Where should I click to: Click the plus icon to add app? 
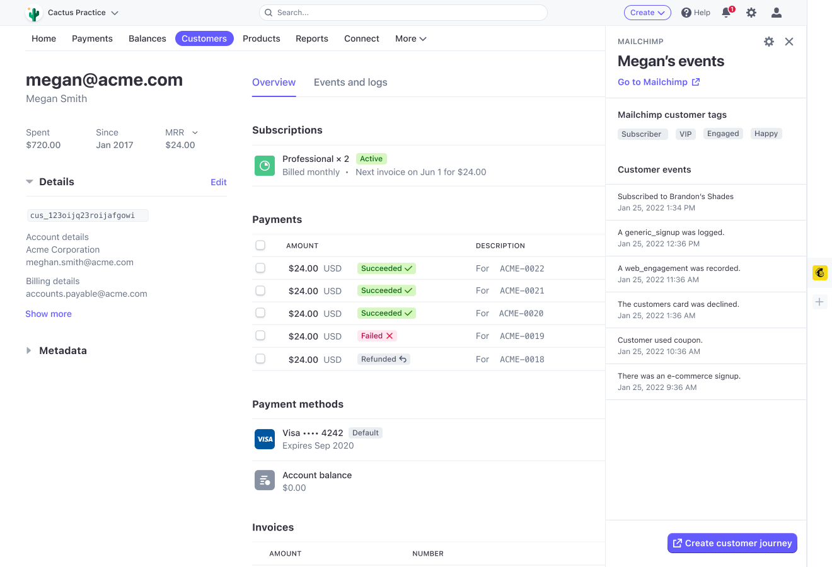coord(819,302)
